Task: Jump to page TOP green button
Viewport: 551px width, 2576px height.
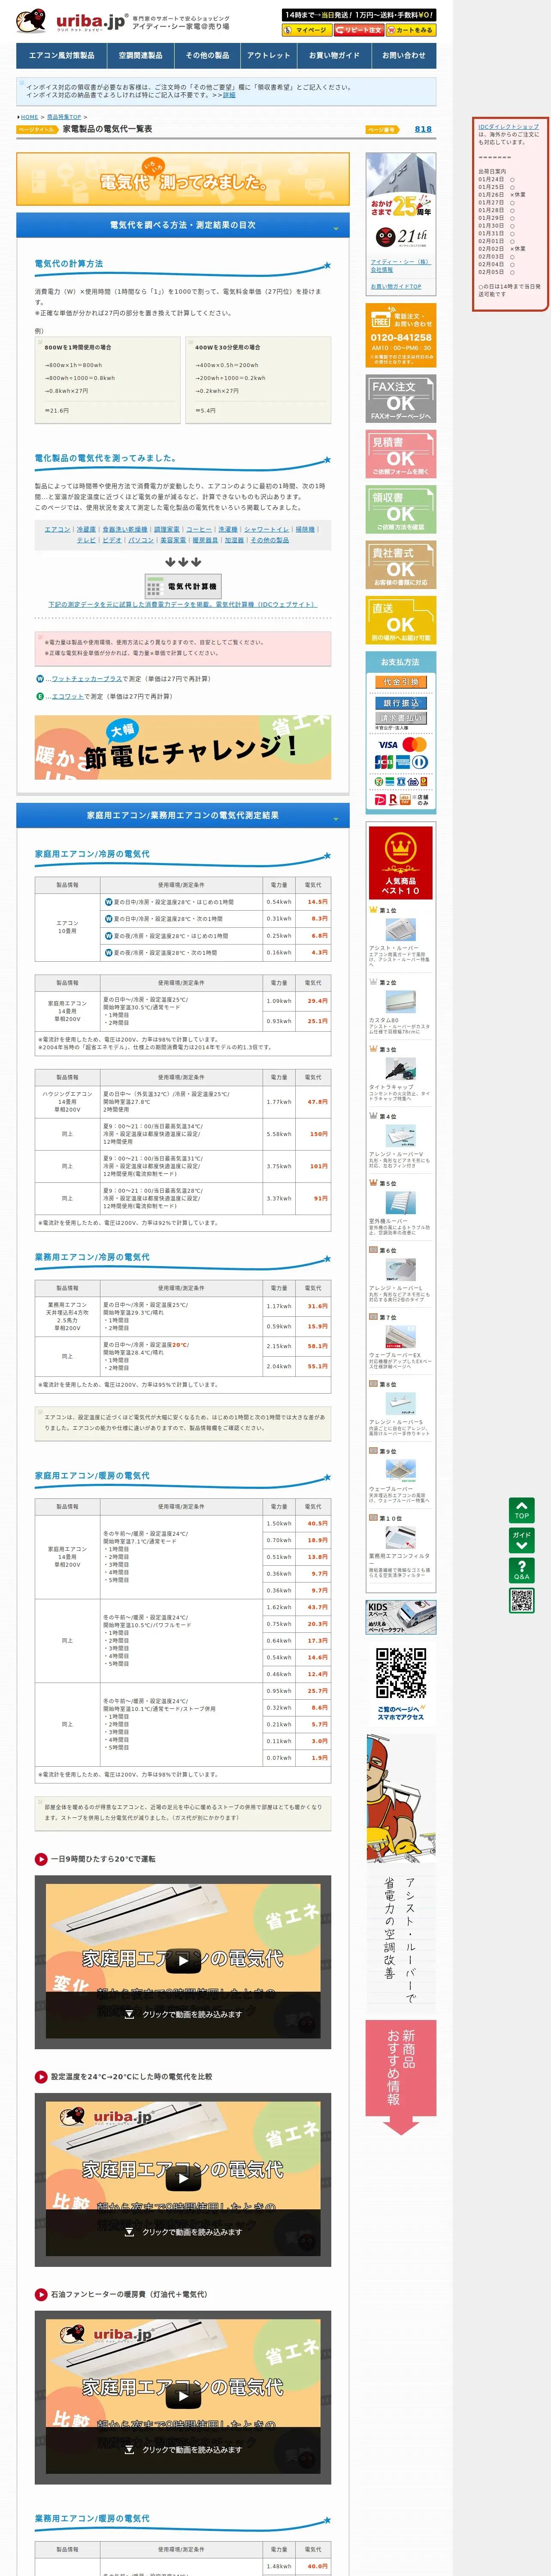Action: pos(522,1510)
